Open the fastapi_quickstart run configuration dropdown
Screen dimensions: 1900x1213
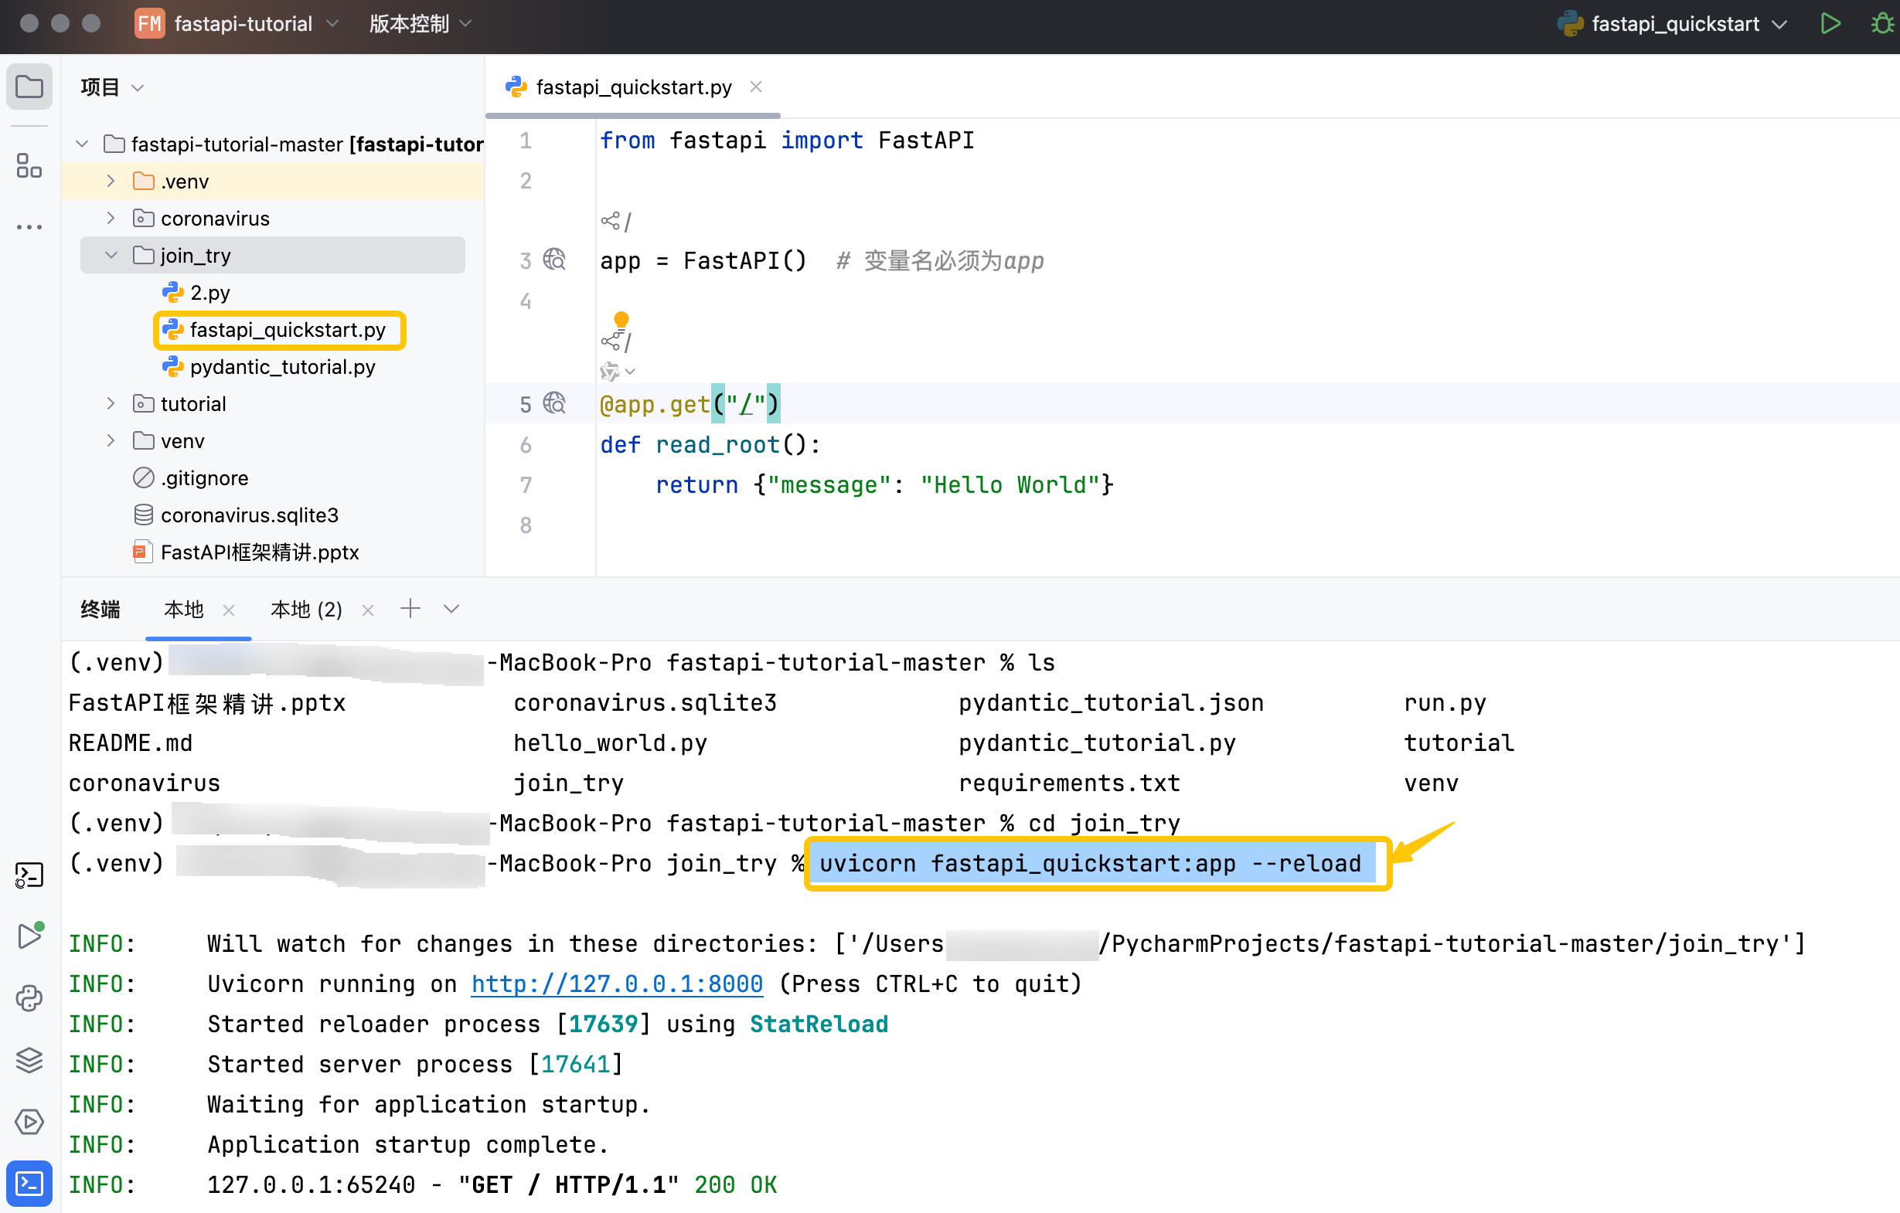tap(1675, 24)
